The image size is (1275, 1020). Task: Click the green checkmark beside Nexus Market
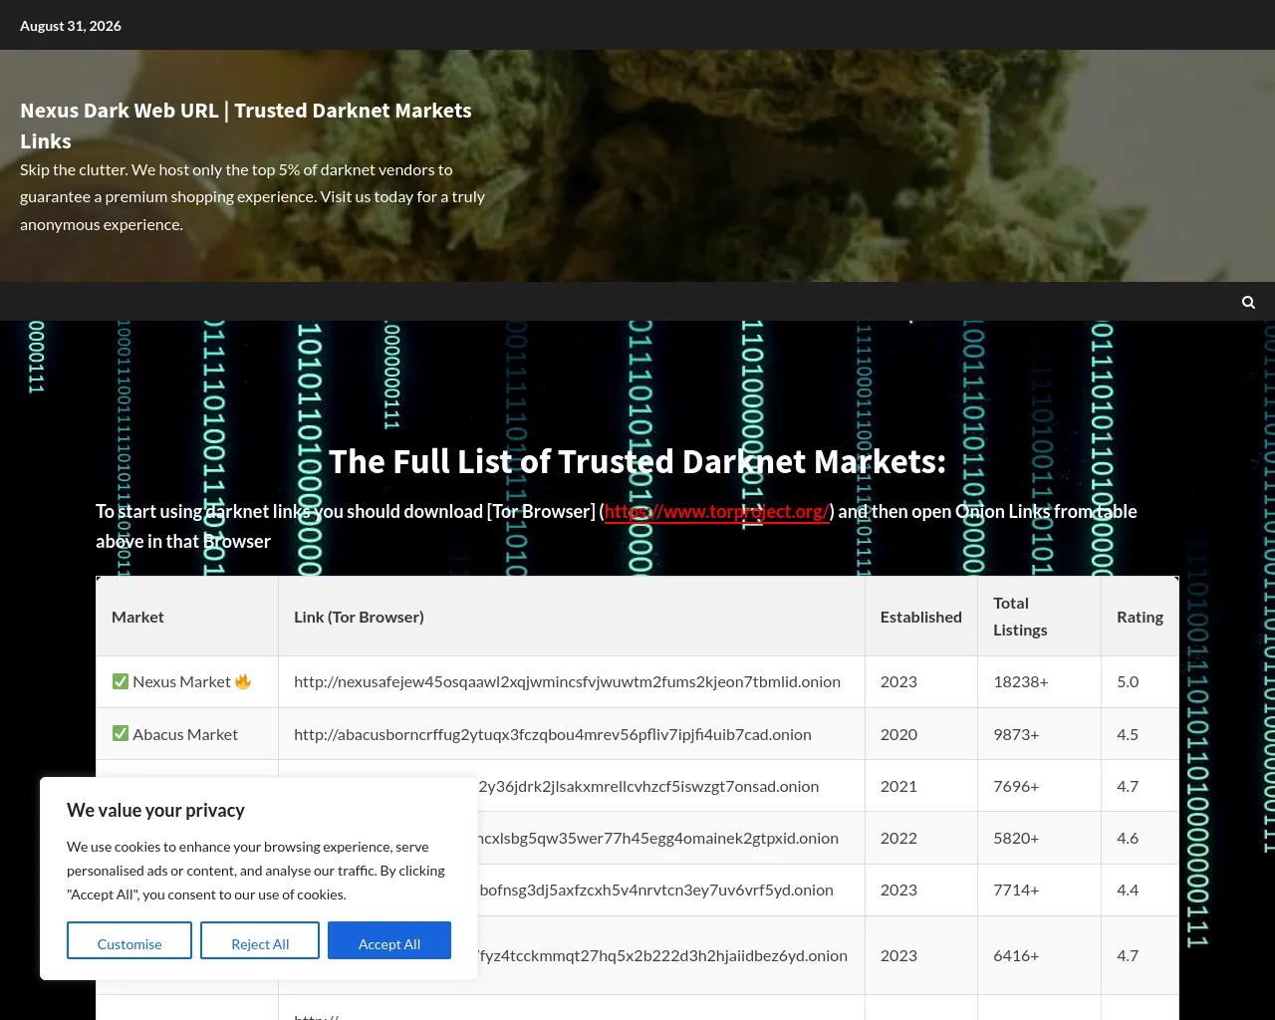tap(121, 681)
